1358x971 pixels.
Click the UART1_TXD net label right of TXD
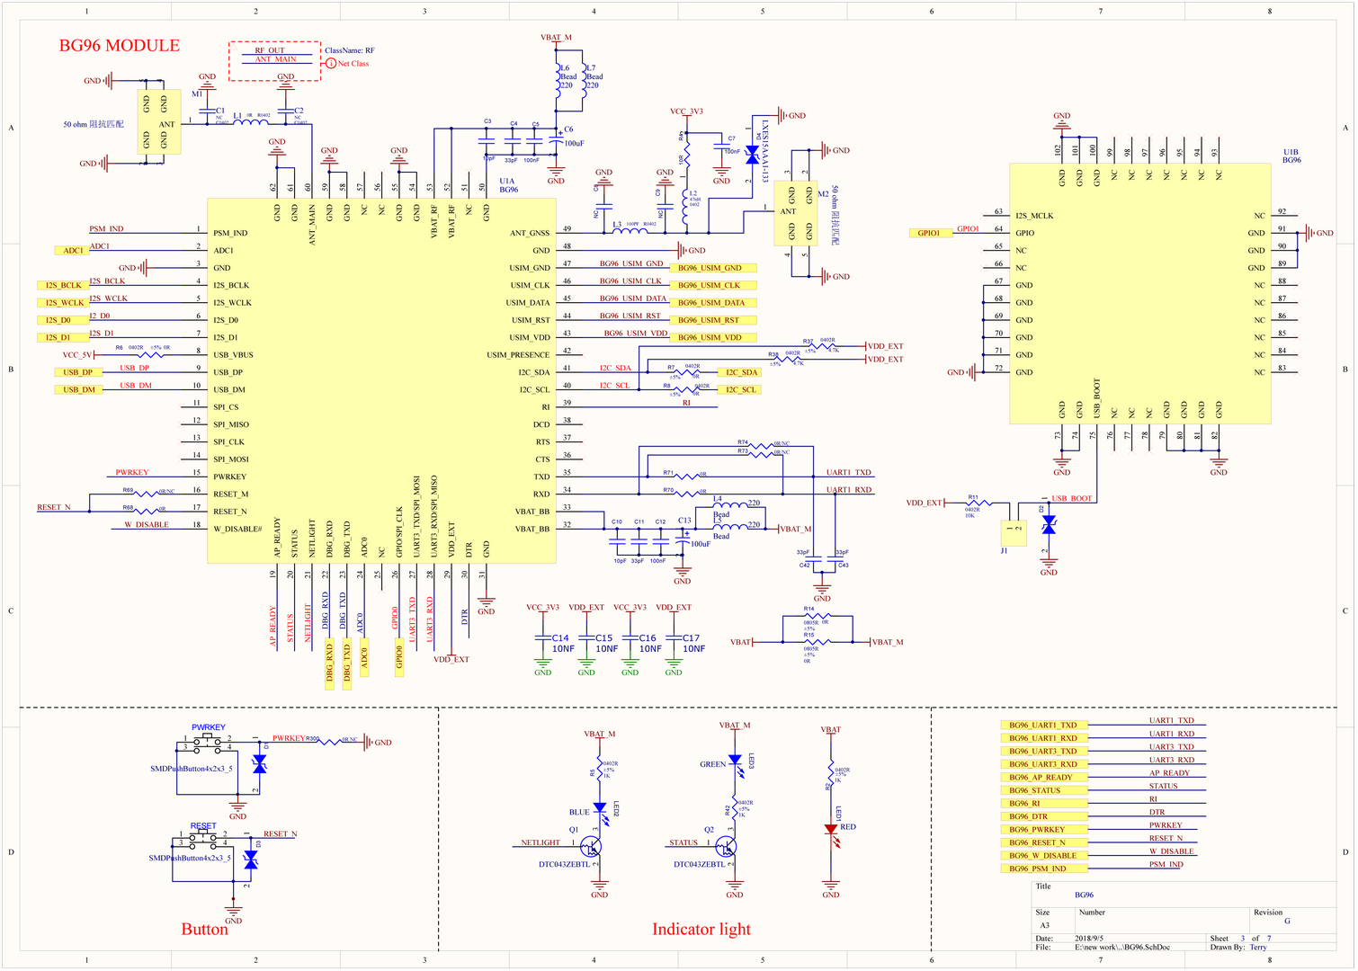(x=849, y=472)
